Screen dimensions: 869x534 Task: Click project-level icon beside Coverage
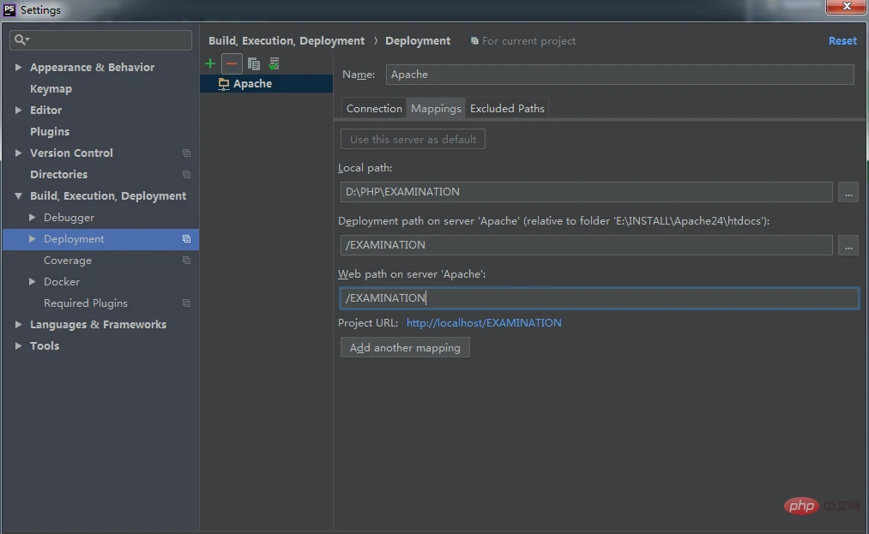coord(187,261)
